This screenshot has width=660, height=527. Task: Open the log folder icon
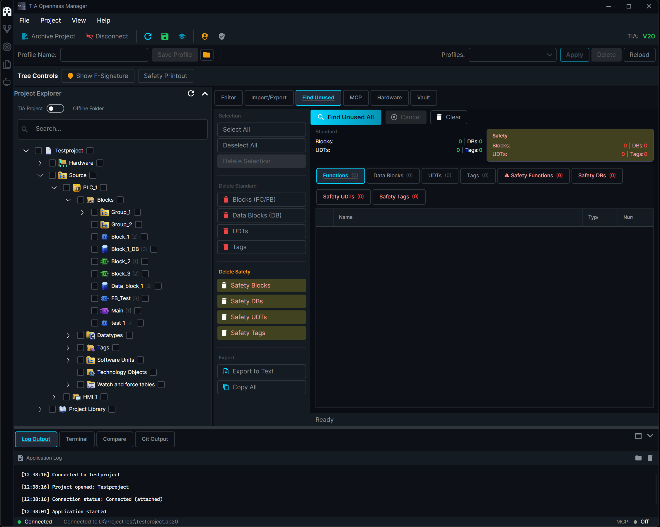click(x=638, y=458)
